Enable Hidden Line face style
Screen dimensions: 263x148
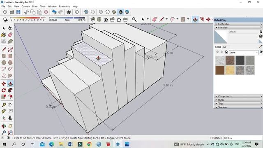point(107,12)
